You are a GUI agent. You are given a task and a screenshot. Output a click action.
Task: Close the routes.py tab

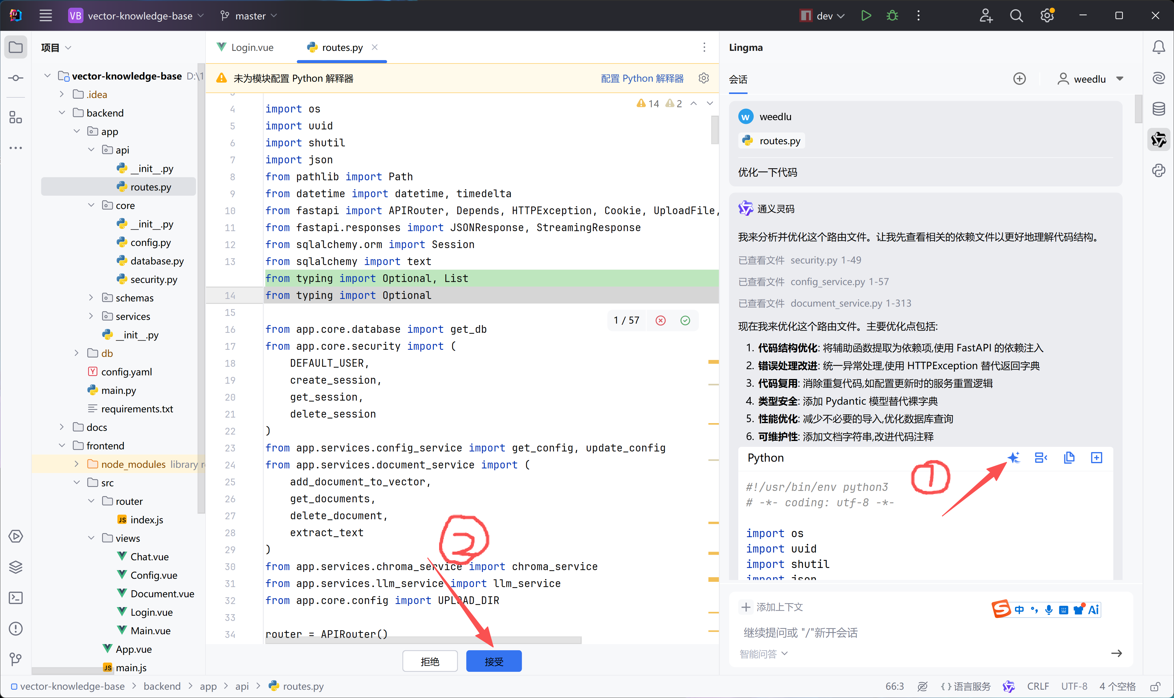(x=374, y=47)
